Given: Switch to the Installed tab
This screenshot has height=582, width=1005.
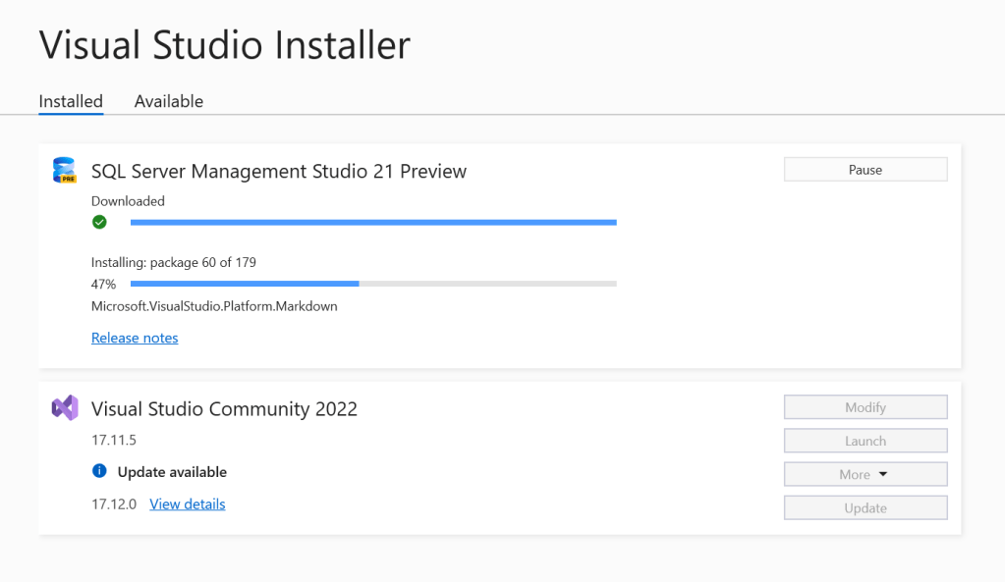Looking at the screenshot, I should click(x=71, y=101).
